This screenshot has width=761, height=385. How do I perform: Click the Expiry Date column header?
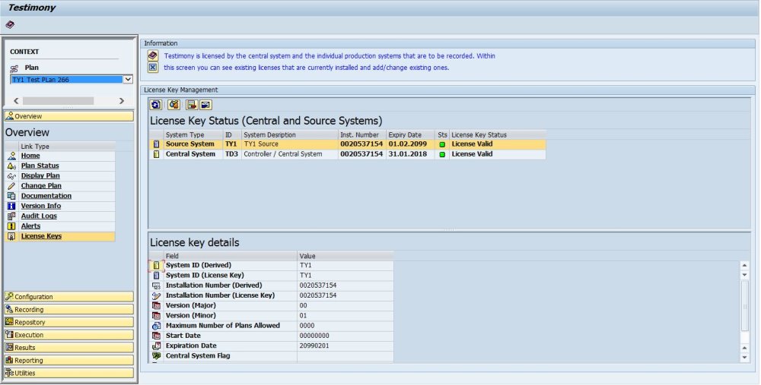click(x=410, y=134)
